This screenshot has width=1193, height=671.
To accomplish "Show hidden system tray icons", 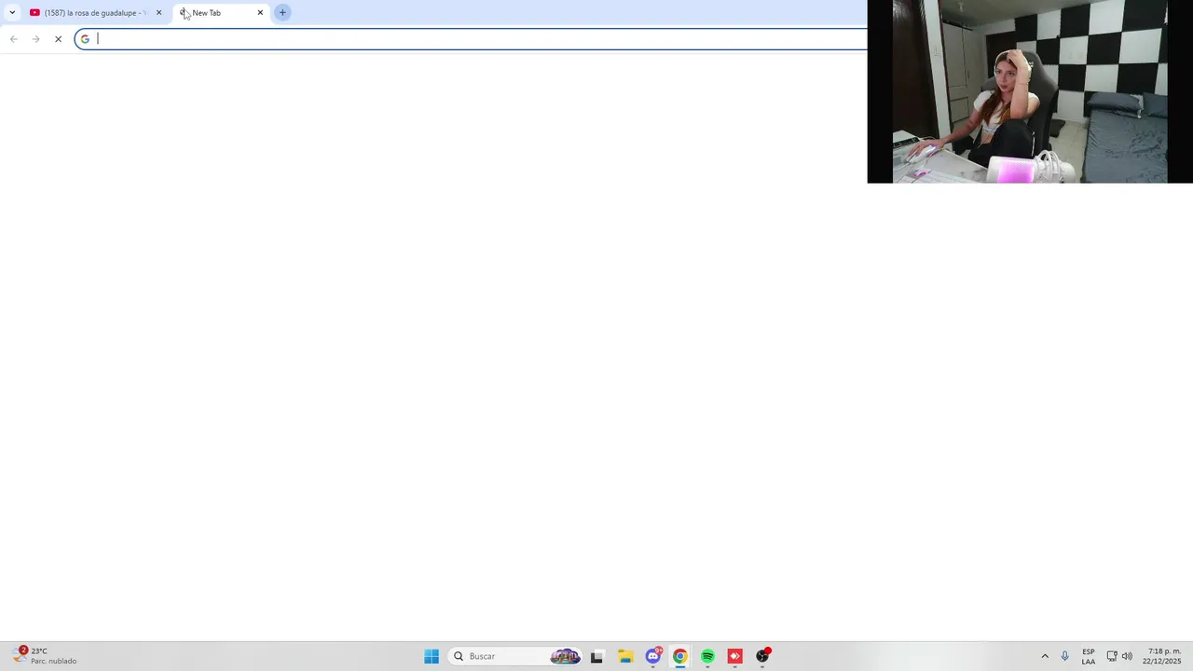I will pyautogui.click(x=1045, y=656).
